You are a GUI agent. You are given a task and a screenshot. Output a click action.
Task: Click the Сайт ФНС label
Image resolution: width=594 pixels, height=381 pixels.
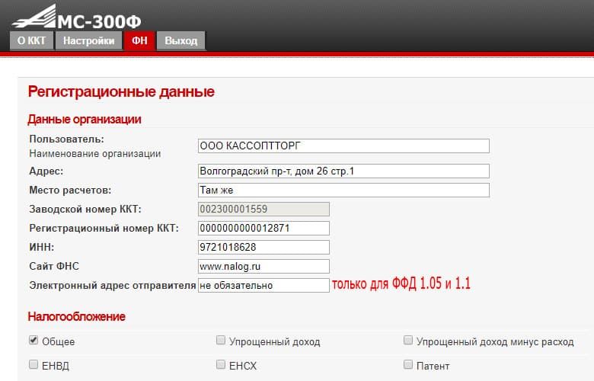click(54, 266)
